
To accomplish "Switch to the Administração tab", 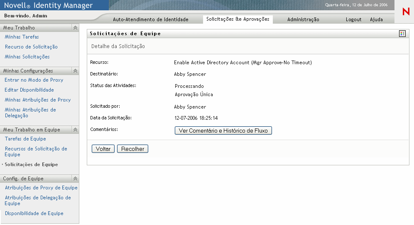I will [x=303, y=19].
